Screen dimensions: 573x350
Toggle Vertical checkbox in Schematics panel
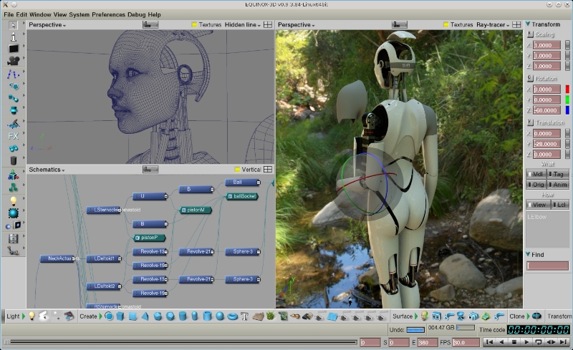tap(237, 170)
